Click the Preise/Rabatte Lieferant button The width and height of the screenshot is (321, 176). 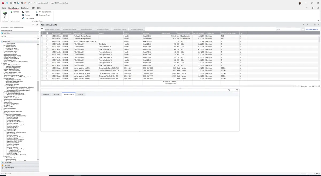pyautogui.click(x=53, y=29)
